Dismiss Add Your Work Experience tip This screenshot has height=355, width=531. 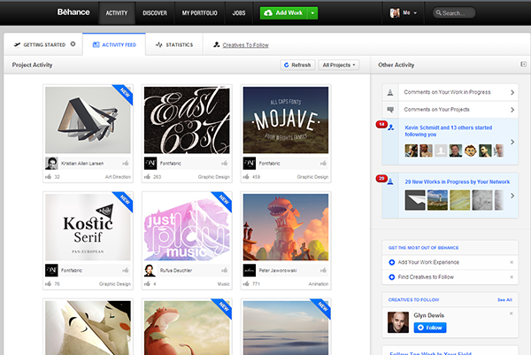pyautogui.click(x=512, y=262)
